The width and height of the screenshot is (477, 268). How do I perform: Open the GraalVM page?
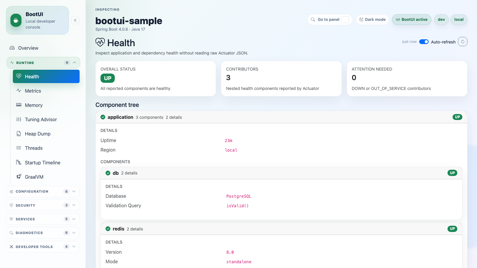coord(46,177)
